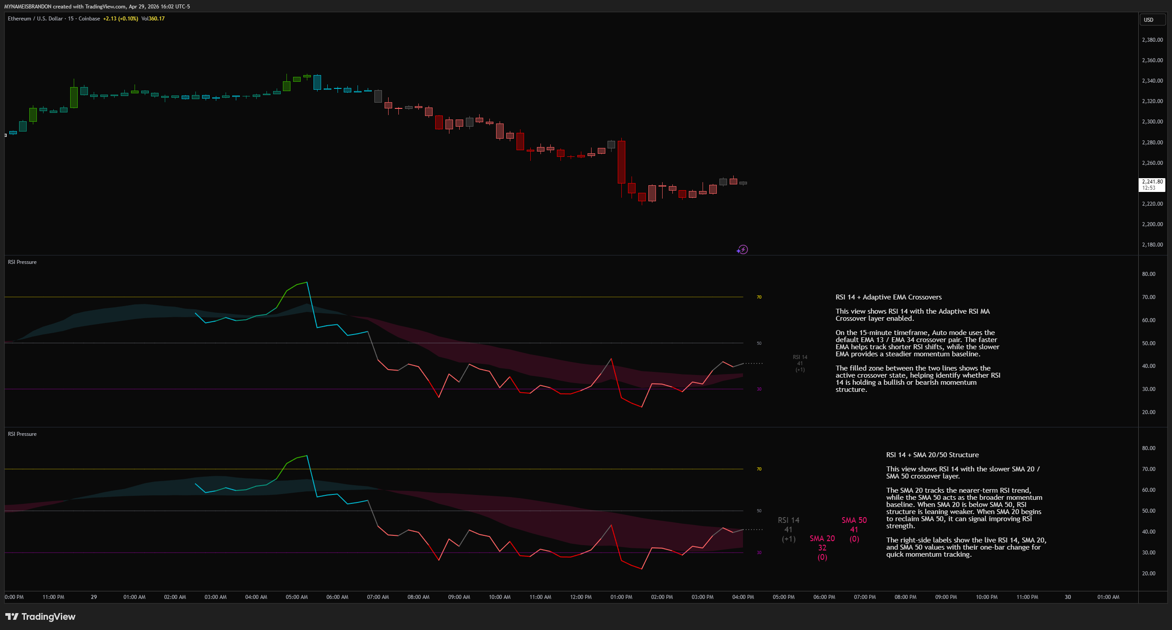Click the 10:00 AM time axis label

point(500,597)
